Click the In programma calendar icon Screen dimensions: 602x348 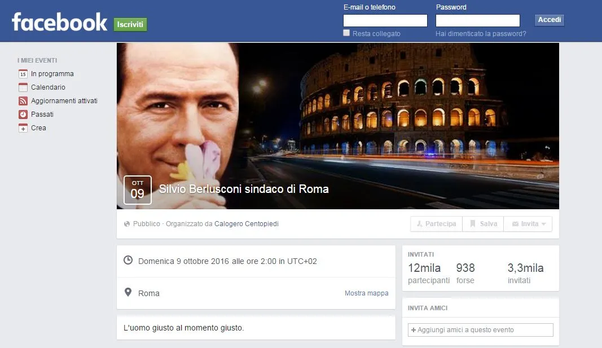pos(23,74)
